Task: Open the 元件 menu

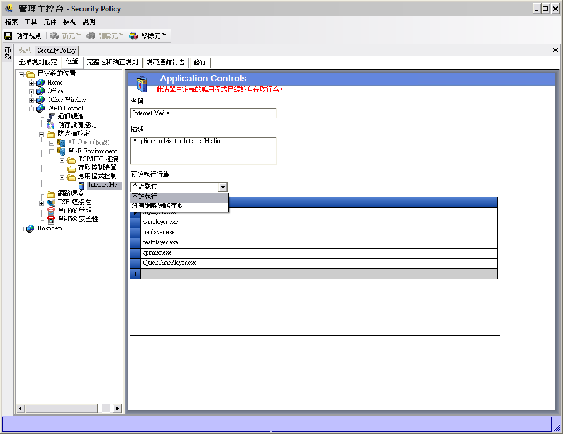Action: point(50,22)
